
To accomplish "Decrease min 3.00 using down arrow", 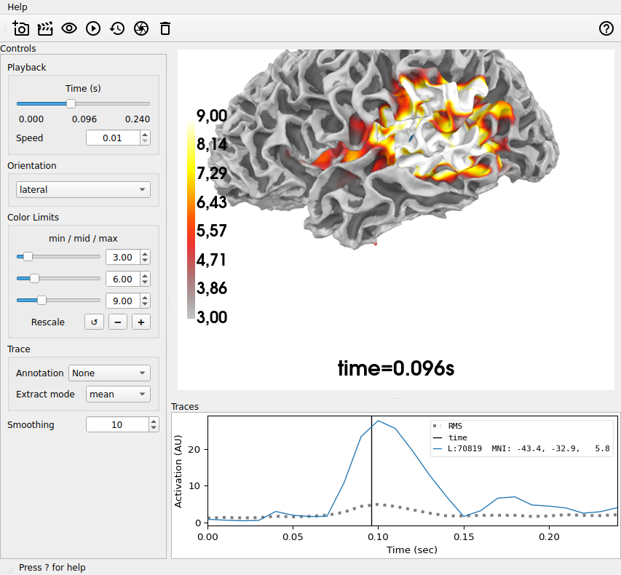I will pos(145,261).
